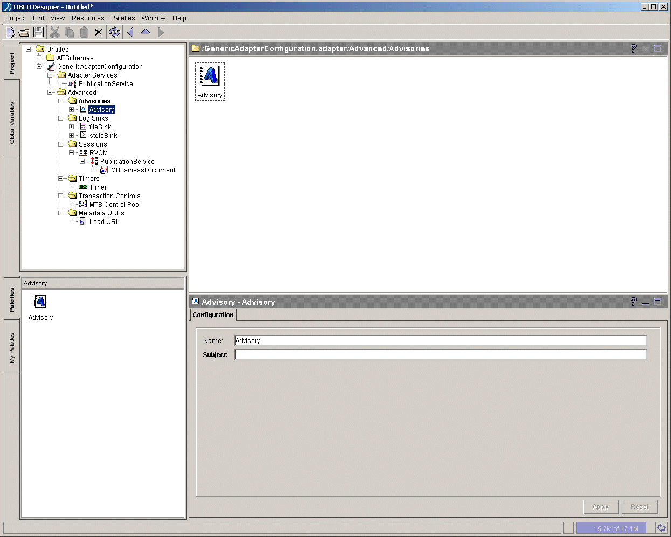Switch to My Palettes side tab

coord(12,346)
